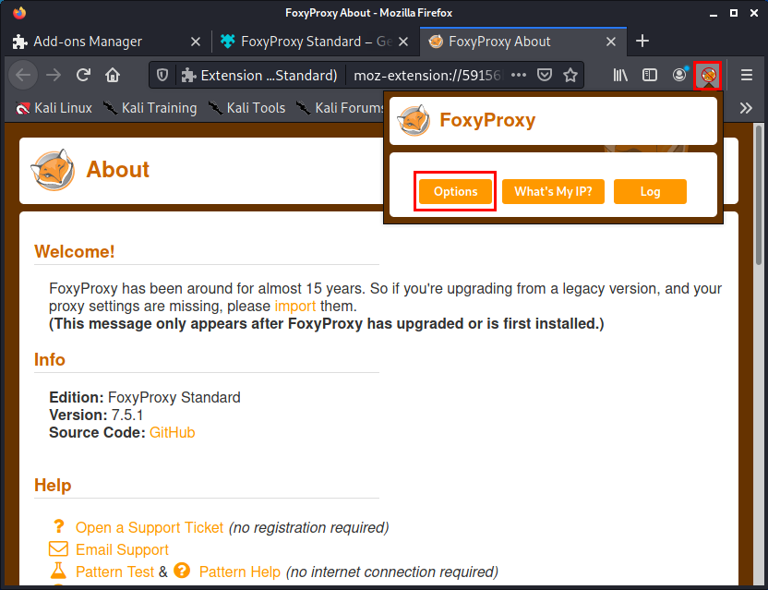The image size is (768, 590).
Task: Click the extension puzzle icon in address bar
Action: coord(188,75)
